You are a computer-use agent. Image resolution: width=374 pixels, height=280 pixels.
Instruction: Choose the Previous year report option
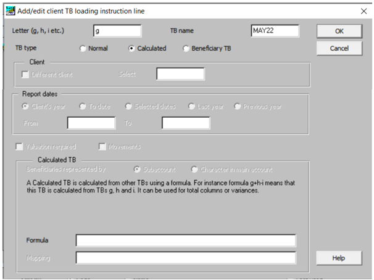[258, 106]
